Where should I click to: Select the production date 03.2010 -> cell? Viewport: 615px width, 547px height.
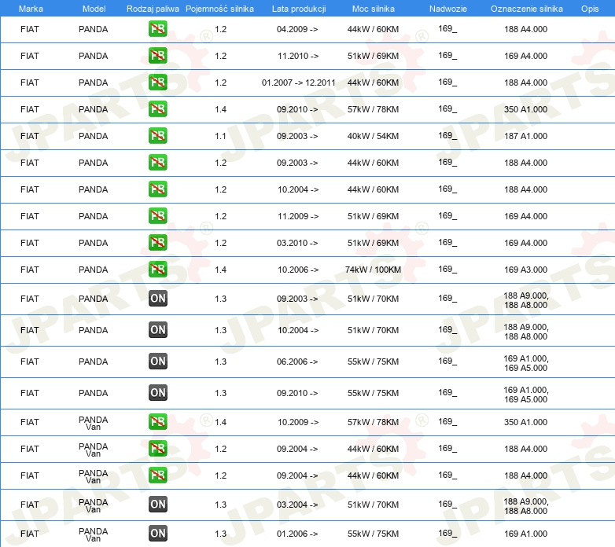297,243
